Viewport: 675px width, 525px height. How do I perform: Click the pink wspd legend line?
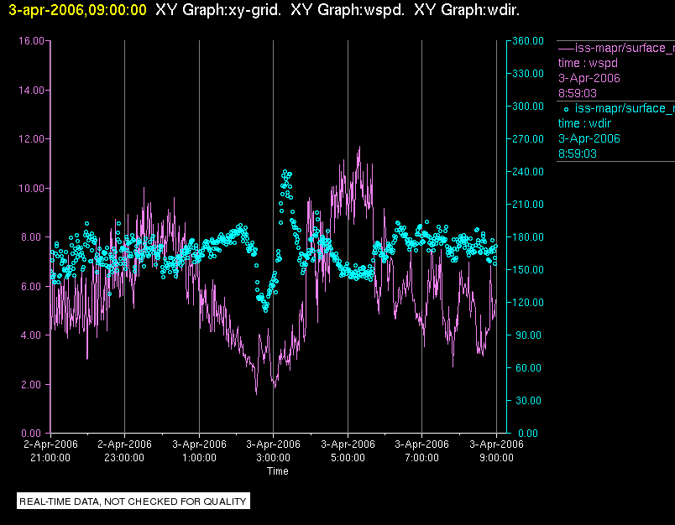[x=566, y=48]
